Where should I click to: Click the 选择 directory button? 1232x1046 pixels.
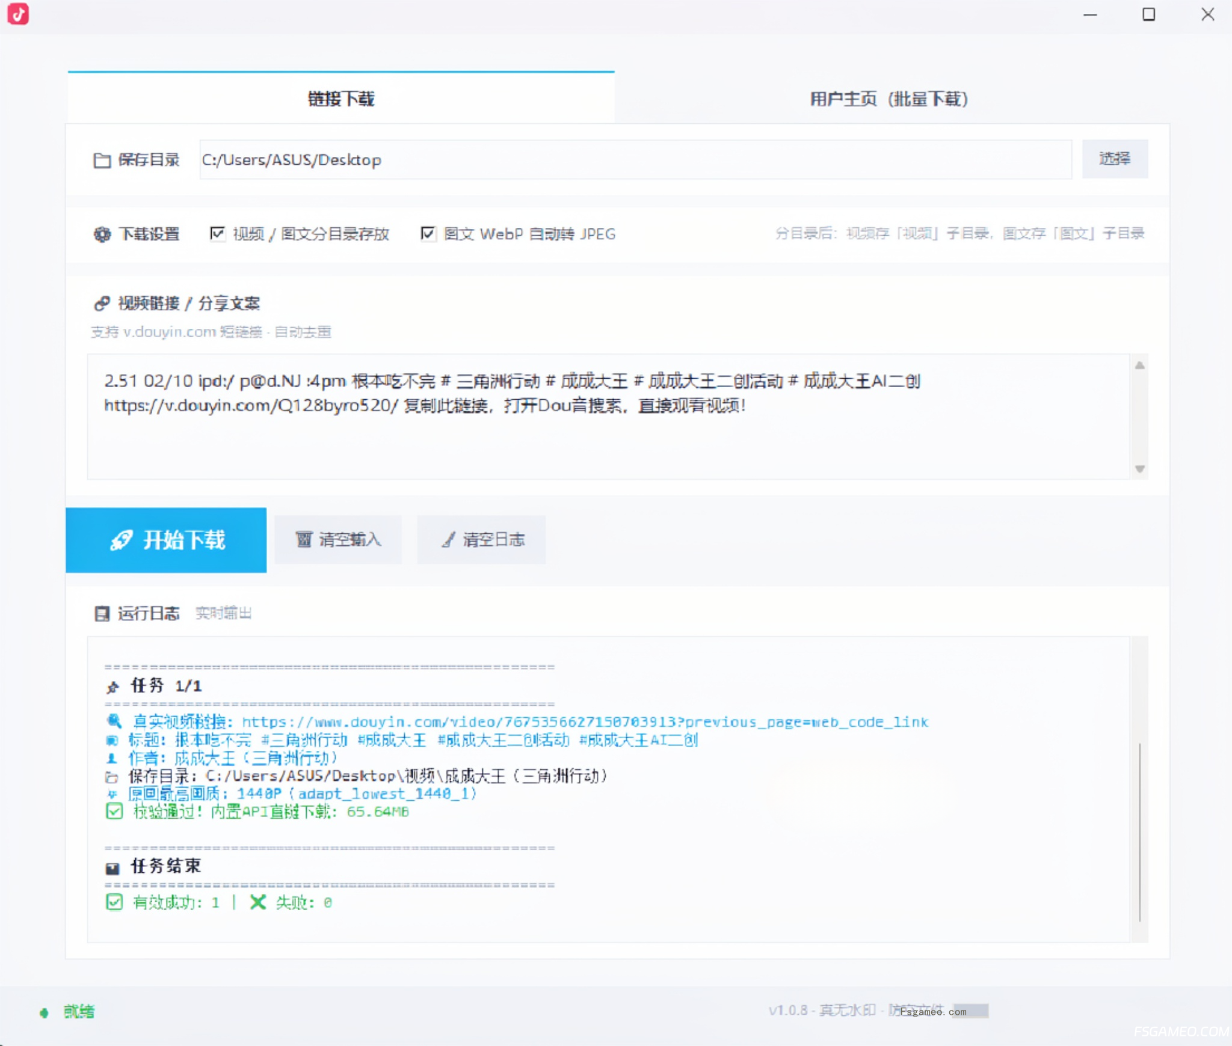[1115, 159]
